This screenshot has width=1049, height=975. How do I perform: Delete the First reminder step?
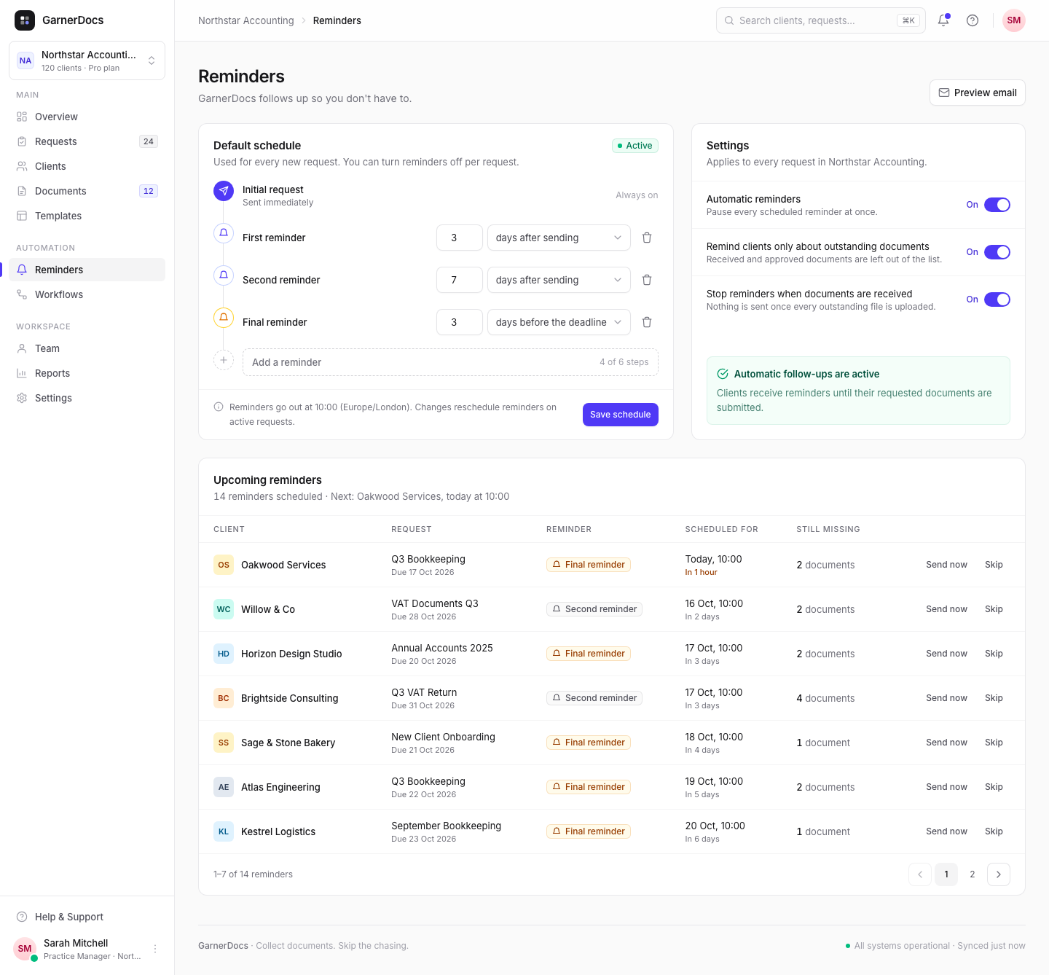coord(647,238)
